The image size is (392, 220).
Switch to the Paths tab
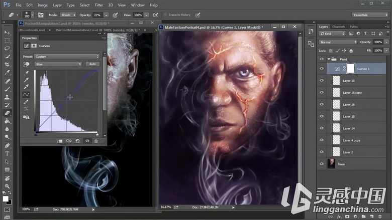click(353, 27)
